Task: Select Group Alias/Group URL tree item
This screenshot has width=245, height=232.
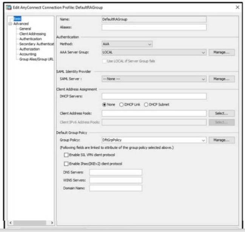Action: 36,59
